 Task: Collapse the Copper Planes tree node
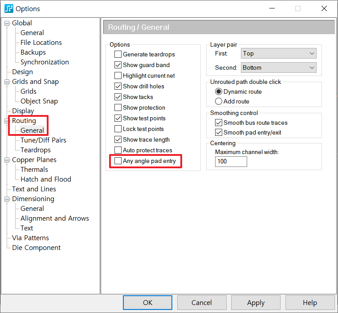[7, 160]
